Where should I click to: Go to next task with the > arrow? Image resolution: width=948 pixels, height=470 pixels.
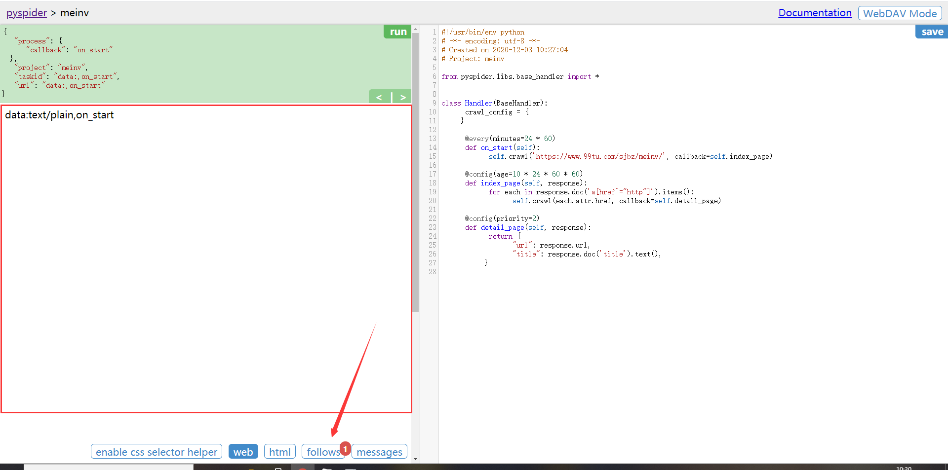coord(402,97)
